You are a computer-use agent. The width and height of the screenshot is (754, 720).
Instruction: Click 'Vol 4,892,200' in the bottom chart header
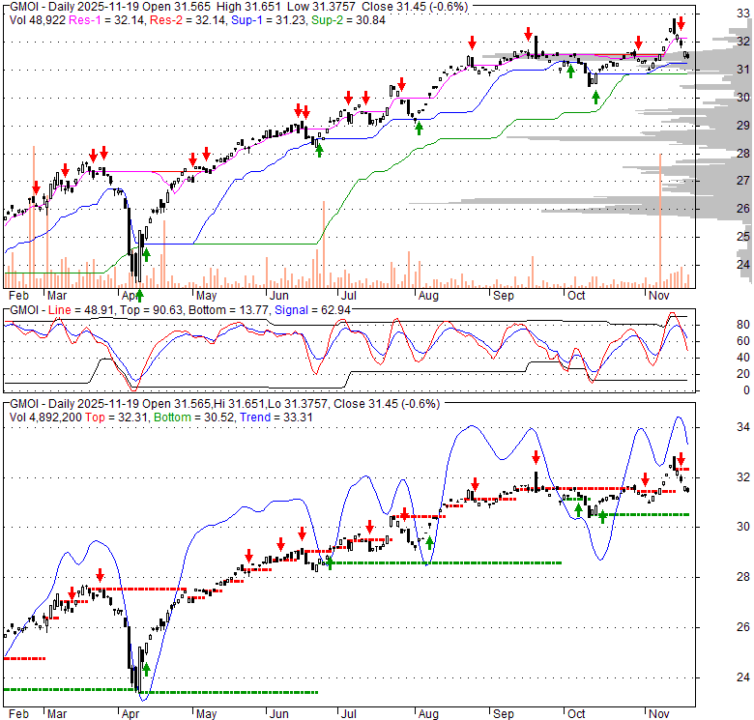[x=45, y=418]
